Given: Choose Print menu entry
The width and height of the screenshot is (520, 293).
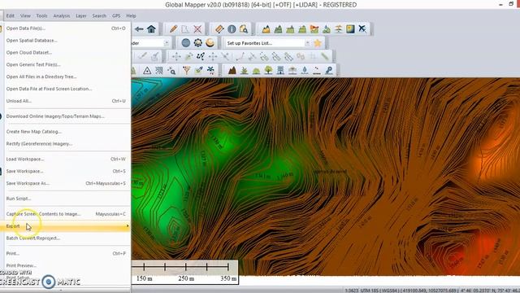Looking at the screenshot, I should pyautogui.click(x=67, y=253).
